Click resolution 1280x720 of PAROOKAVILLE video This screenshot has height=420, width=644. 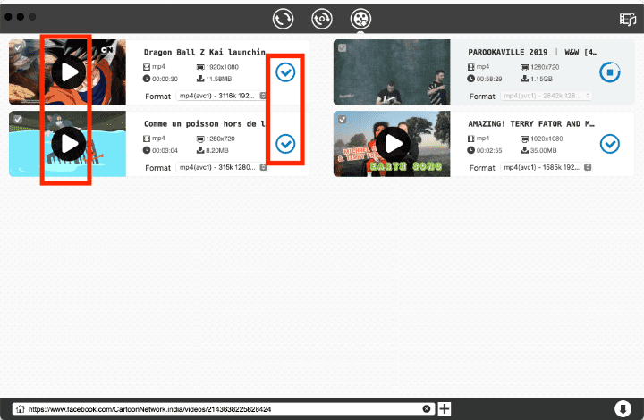pyautogui.click(x=545, y=67)
